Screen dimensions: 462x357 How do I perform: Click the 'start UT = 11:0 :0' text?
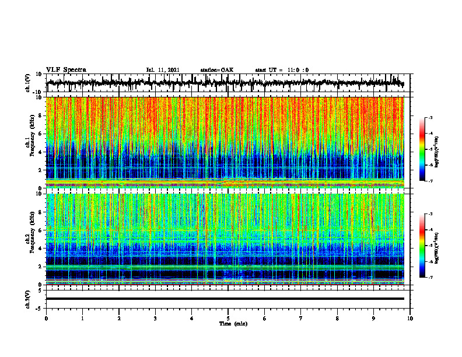tap(282, 70)
